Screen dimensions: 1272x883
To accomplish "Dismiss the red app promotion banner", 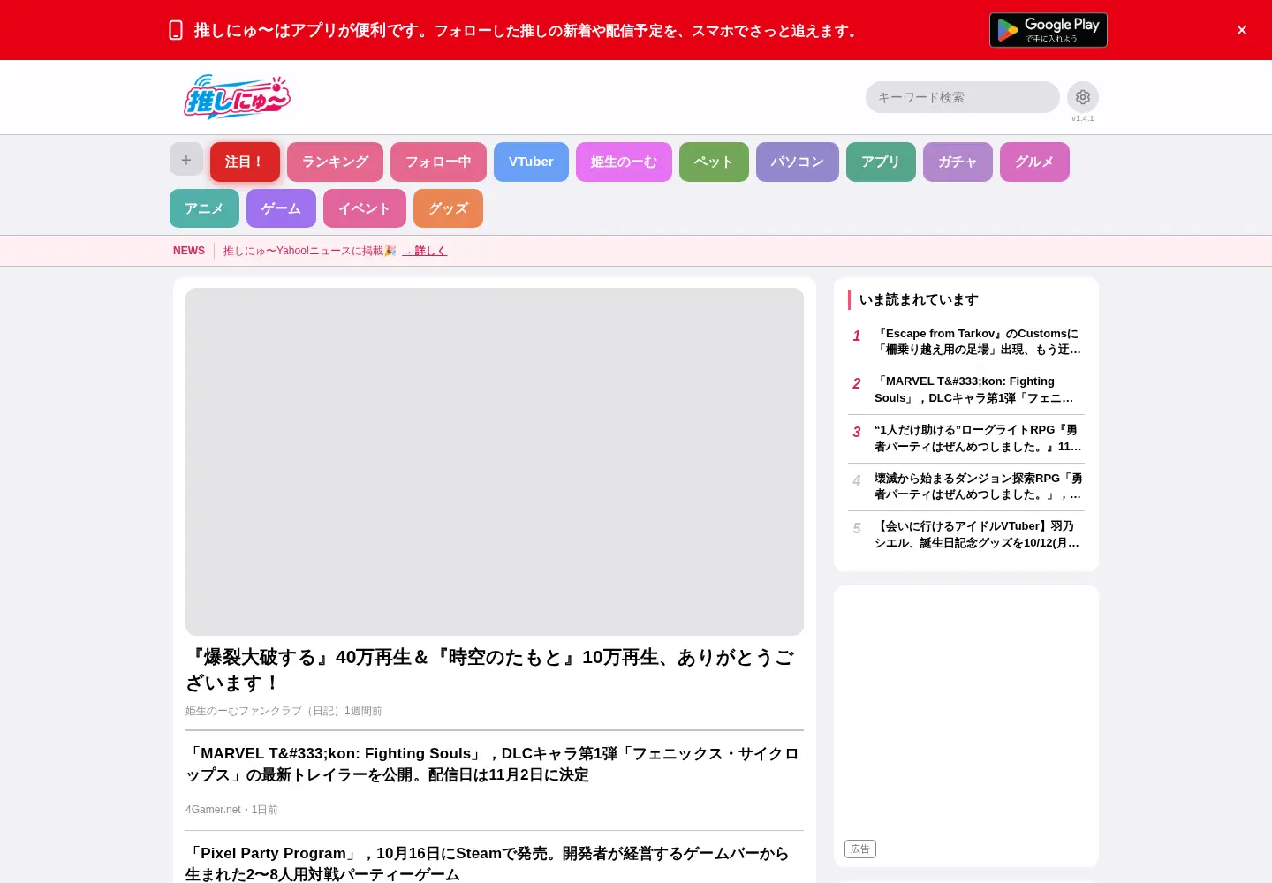I will (x=1241, y=30).
